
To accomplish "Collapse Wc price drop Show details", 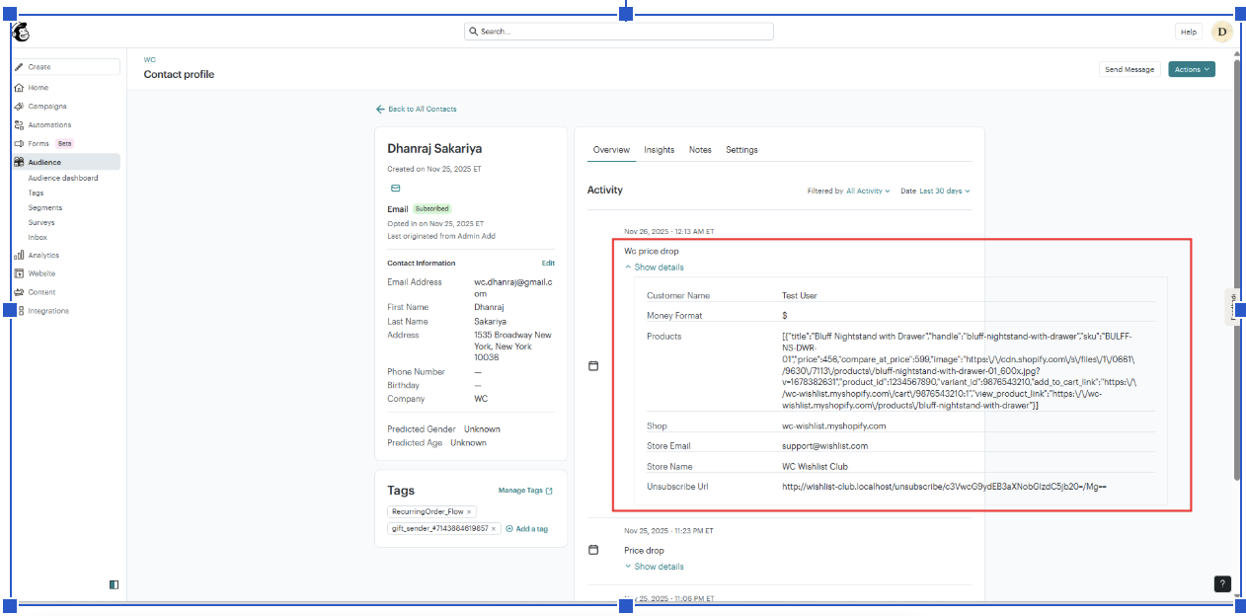I will pyautogui.click(x=654, y=268).
